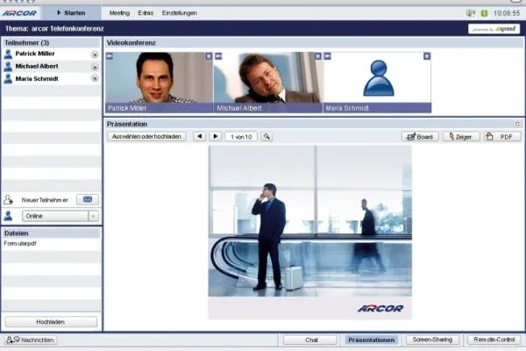Click the green status icon near the clock
The image size is (526, 351).
point(484,13)
